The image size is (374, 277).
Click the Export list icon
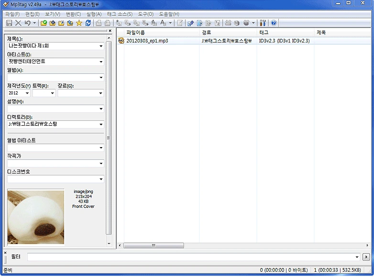[199, 23]
